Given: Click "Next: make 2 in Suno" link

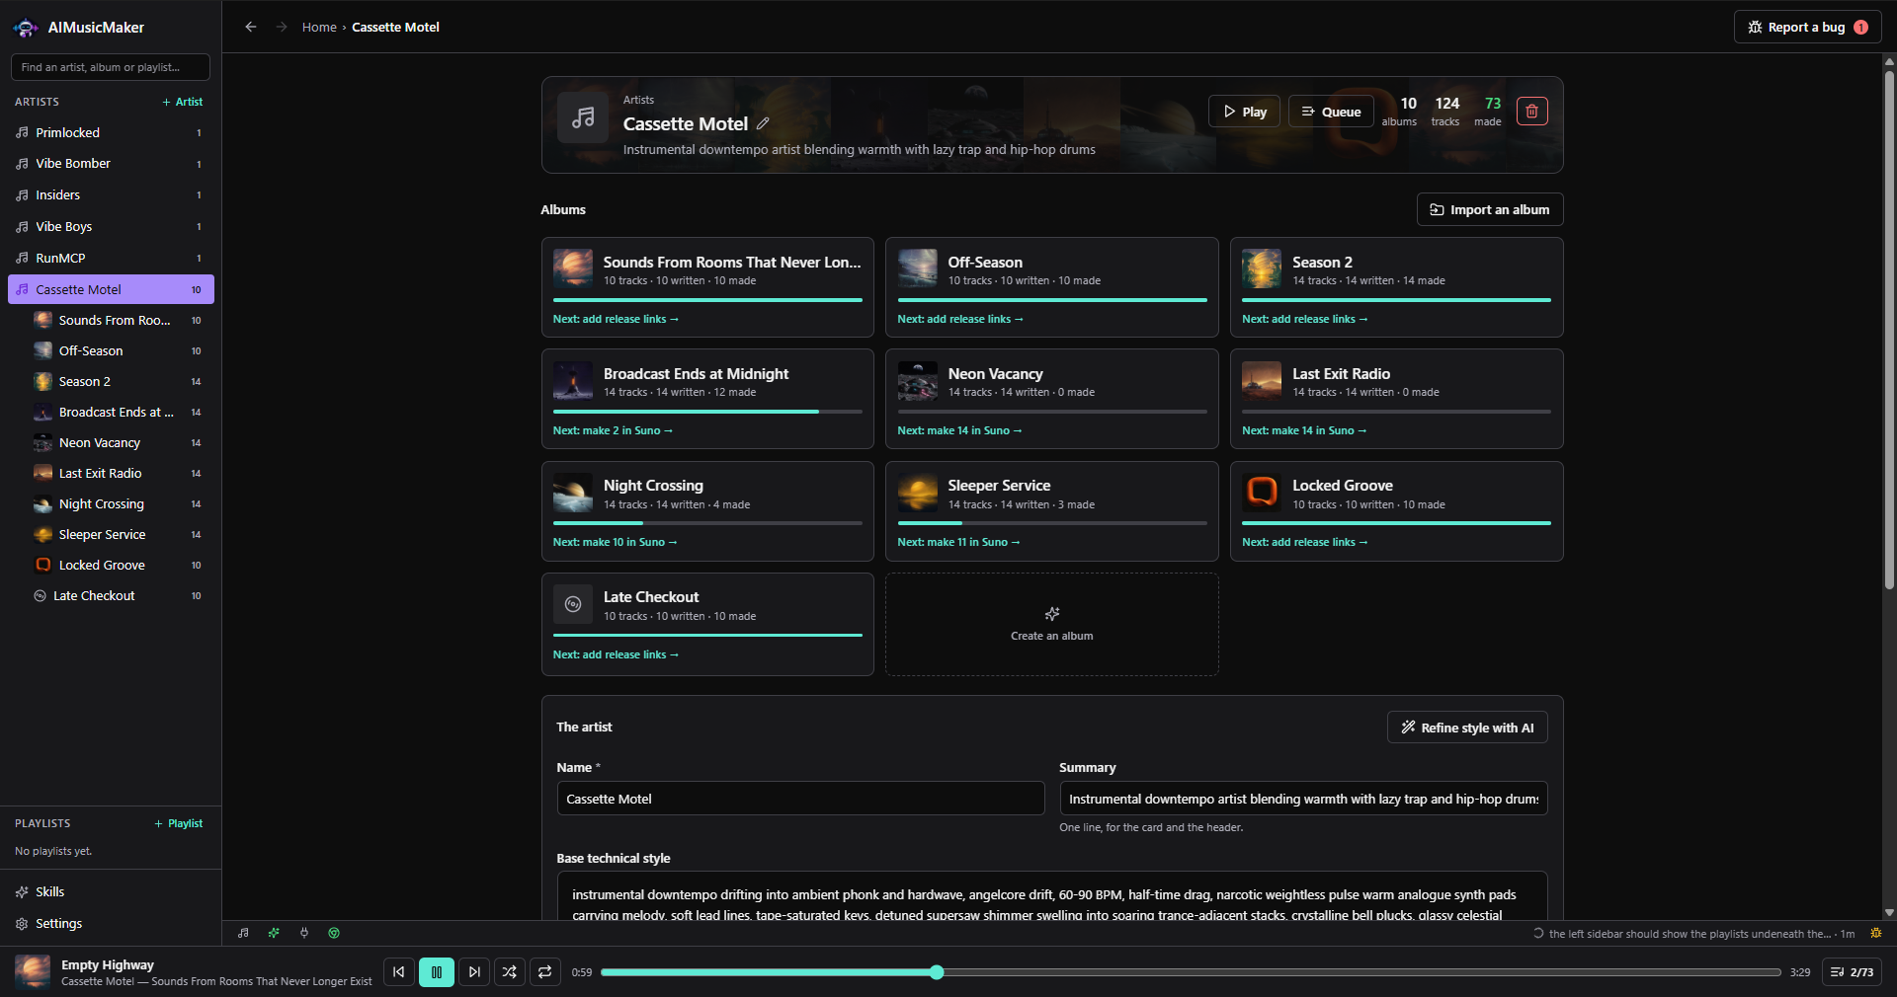Looking at the screenshot, I should [612, 430].
